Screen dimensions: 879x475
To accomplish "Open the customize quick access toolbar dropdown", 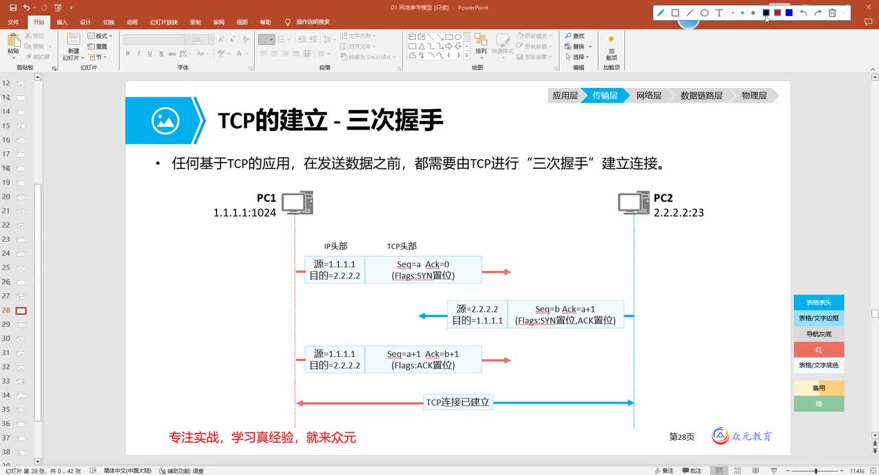I will [x=71, y=8].
